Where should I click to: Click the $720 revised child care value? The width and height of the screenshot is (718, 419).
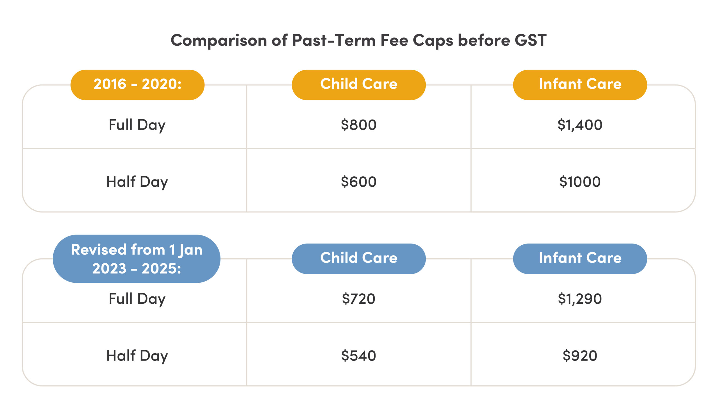[x=358, y=299]
